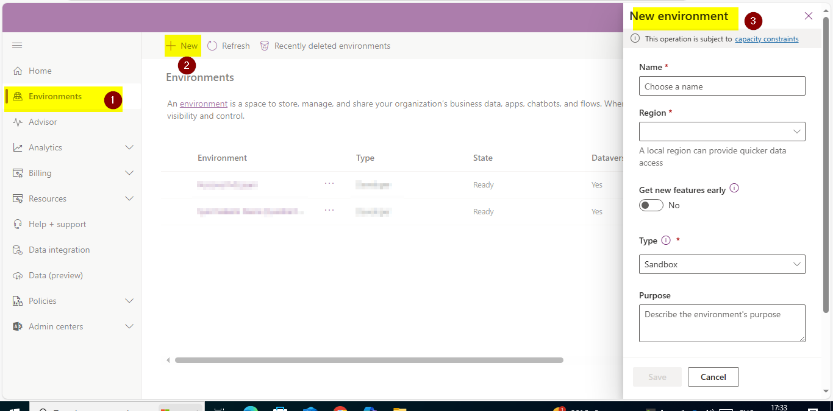Collapse the hamburger navigation menu
This screenshot has height=411, width=833.
17,46
